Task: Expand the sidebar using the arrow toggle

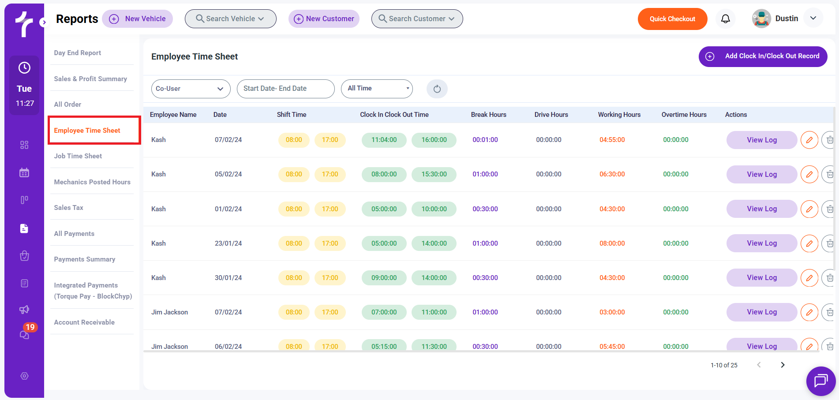Action: pos(44,22)
